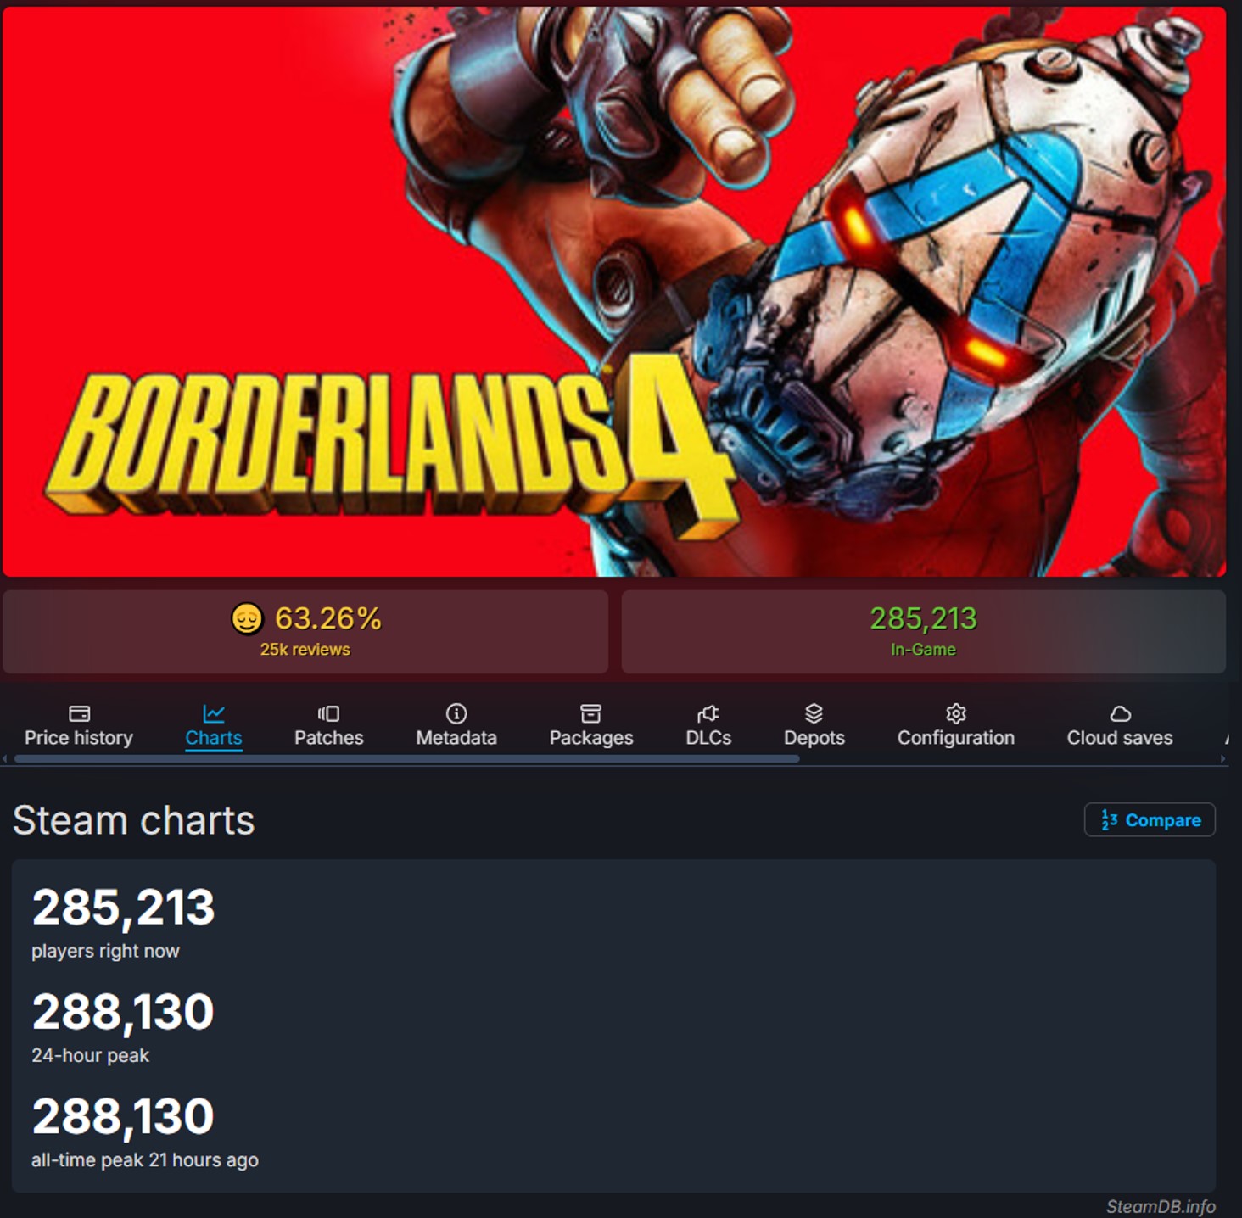Click the Patches tab icon

[x=328, y=713]
